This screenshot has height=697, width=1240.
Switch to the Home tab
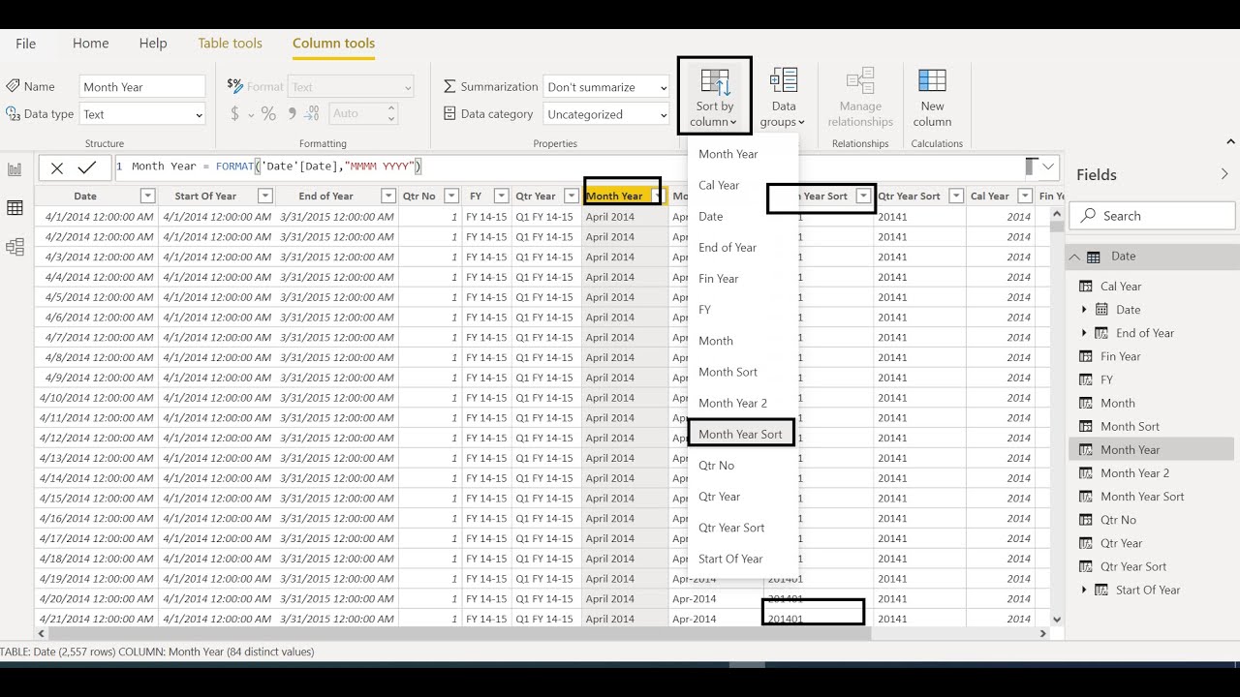click(x=90, y=44)
